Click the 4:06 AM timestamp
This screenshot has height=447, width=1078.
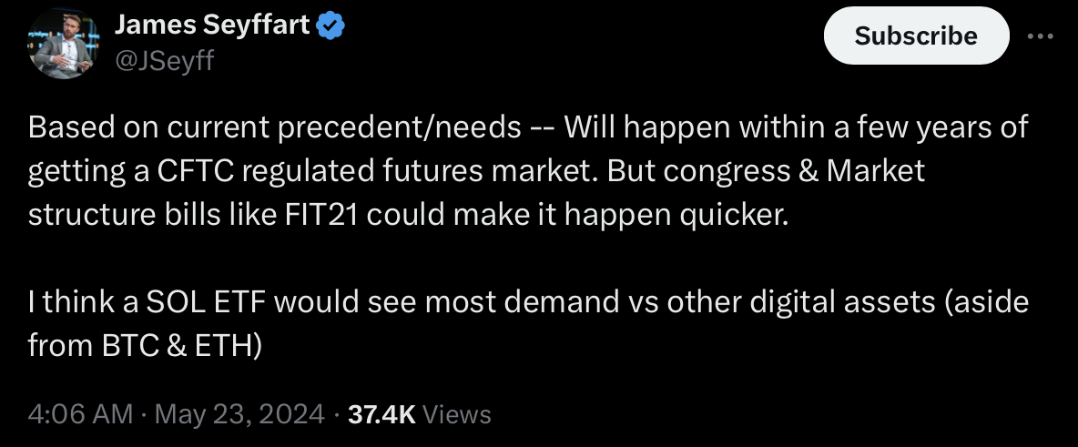81,414
